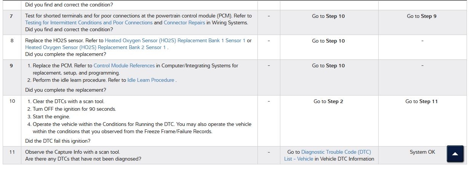Image resolution: width=470 pixels, height=172 pixels.
Task: Select step number 11 in the table
Action: pos(12,152)
